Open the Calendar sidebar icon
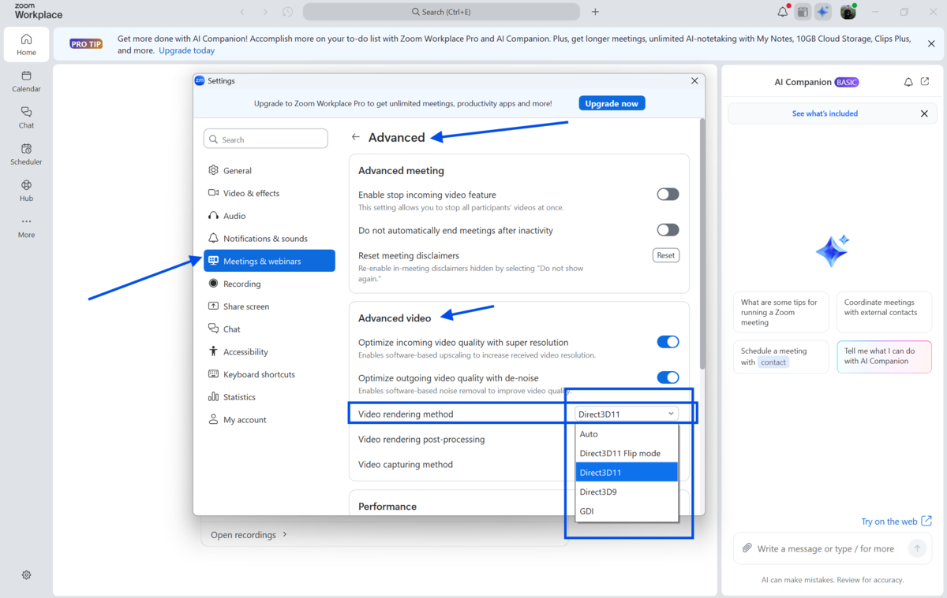947x598 pixels. 26,81
